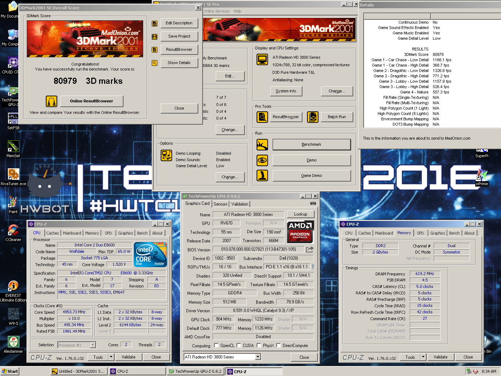Click the Demo eye icon
Screen dimensions: 501x376
pos(262,160)
